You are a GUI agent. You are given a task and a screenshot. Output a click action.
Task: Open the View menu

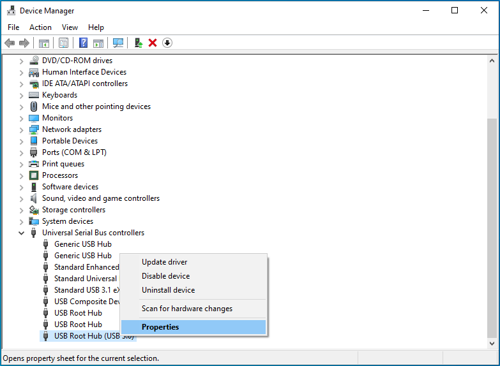pos(70,27)
